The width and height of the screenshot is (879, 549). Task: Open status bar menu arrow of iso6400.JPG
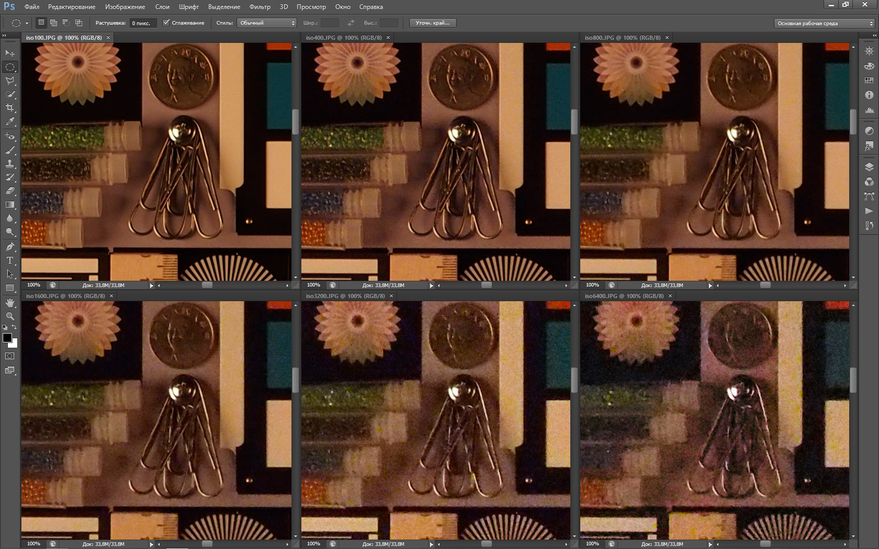[710, 544]
